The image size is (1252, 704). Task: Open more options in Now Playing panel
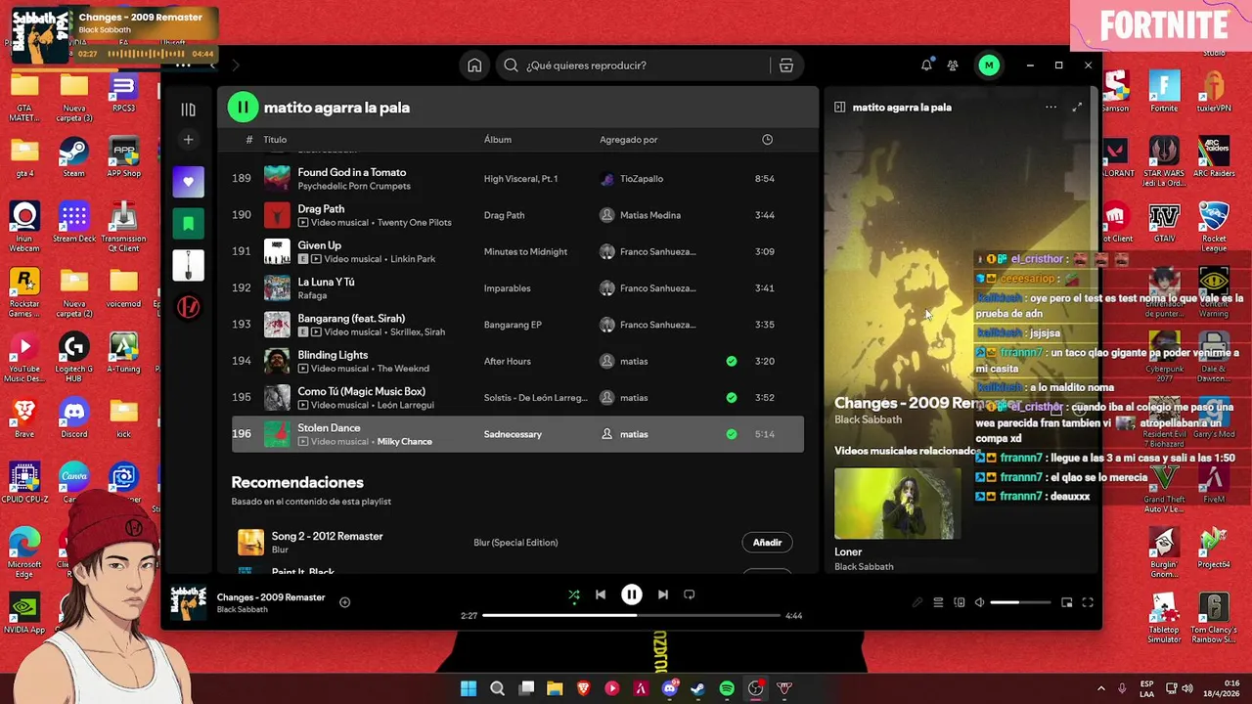(1051, 107)
